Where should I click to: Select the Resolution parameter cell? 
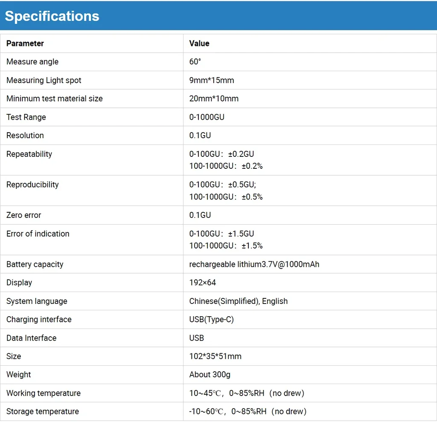91,136
